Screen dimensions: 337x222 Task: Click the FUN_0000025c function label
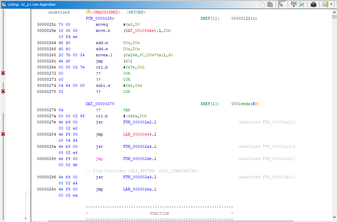100,18
